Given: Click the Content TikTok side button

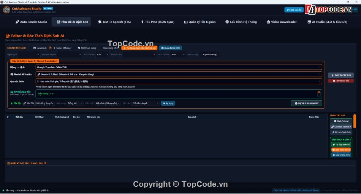Looking at the screenshot, I should coord(341,127).
